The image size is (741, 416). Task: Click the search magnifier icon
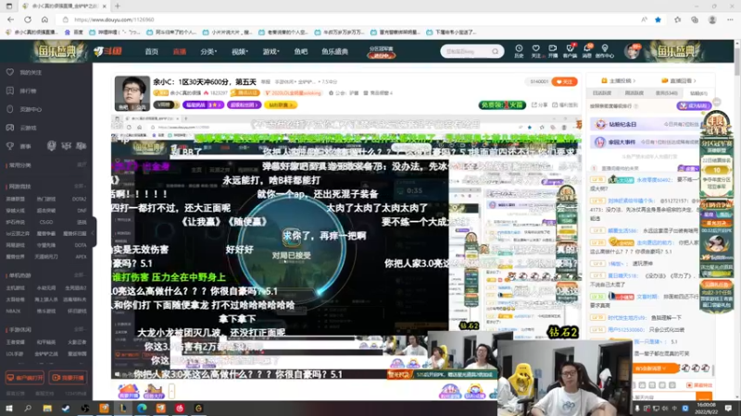coord(495,52)
